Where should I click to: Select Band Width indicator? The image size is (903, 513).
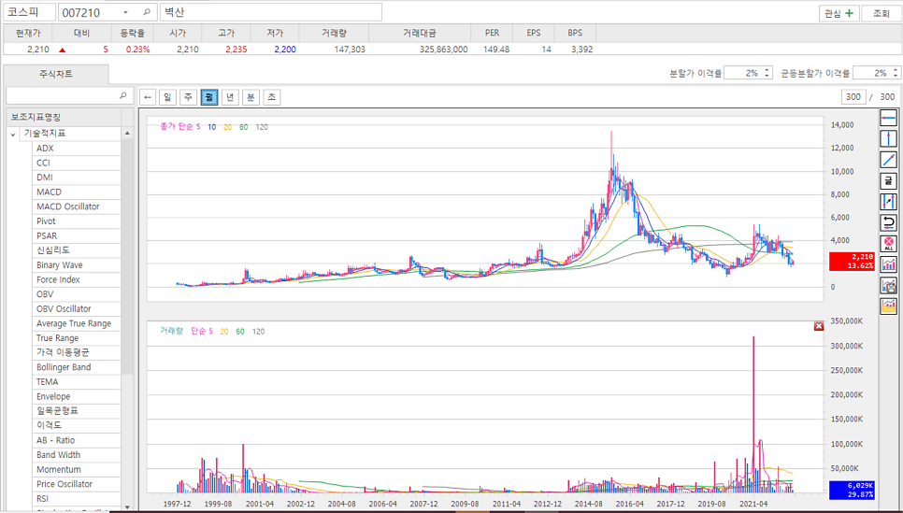tap(77, 454)
